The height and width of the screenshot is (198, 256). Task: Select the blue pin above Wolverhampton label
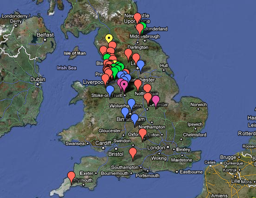coord(131,104)
